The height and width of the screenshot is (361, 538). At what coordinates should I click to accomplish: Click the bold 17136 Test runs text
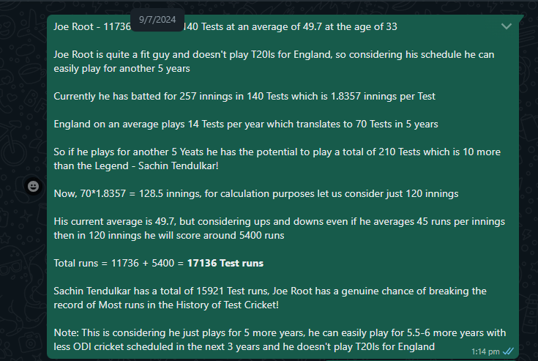point(225,263)
